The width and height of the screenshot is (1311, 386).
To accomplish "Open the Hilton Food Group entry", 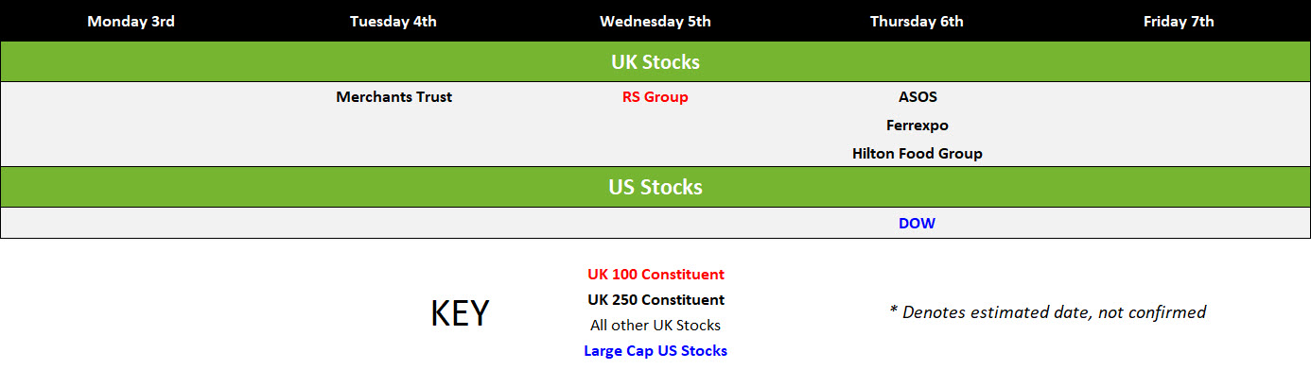I will tap(918, 153).
